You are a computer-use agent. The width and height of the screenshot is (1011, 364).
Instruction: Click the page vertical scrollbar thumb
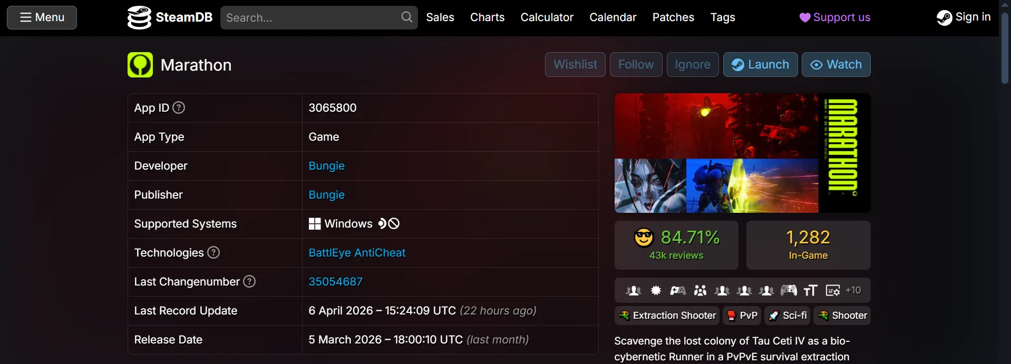[1005, 47]
